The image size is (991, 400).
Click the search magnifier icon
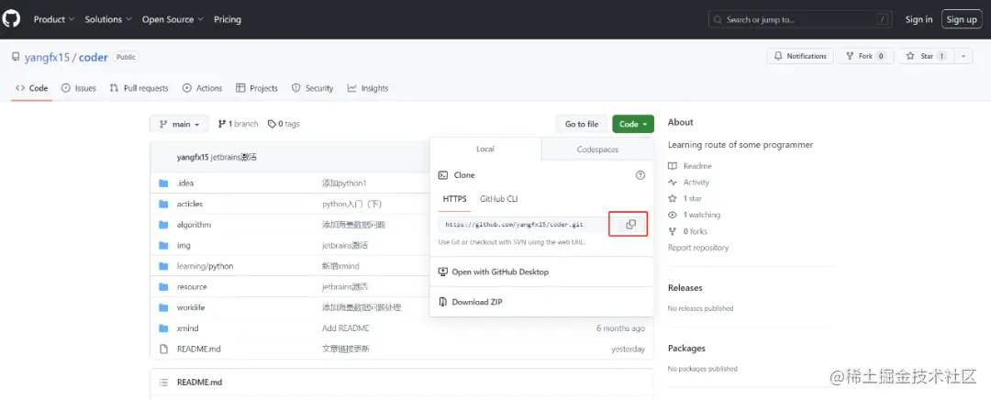click(x=718, y=19)
